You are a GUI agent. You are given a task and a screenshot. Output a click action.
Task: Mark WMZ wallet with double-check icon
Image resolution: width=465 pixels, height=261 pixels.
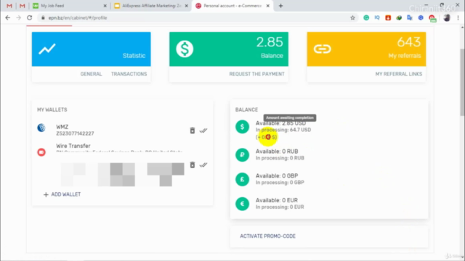(x=203, y=130)
